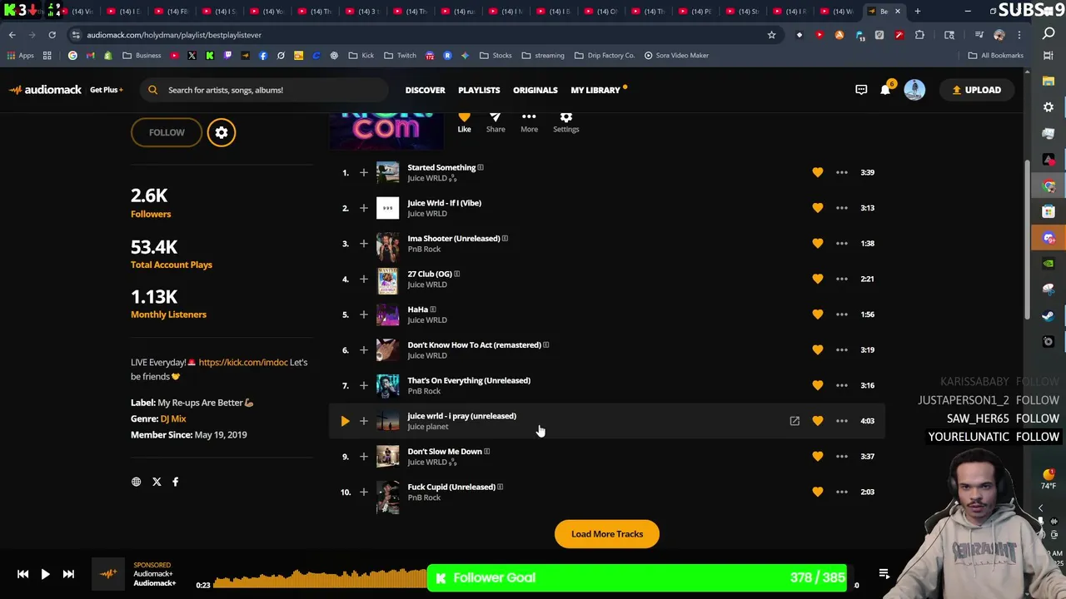Focus the search for artists, songs, albums field

tap(263, 90)
